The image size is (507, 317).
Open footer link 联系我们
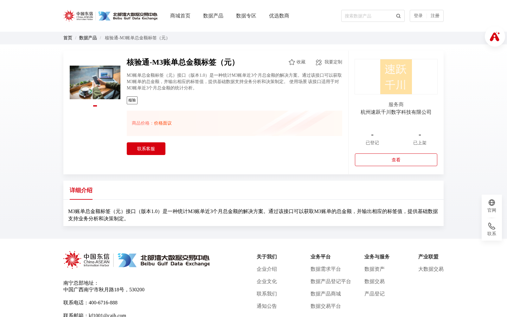click(267, 294)
